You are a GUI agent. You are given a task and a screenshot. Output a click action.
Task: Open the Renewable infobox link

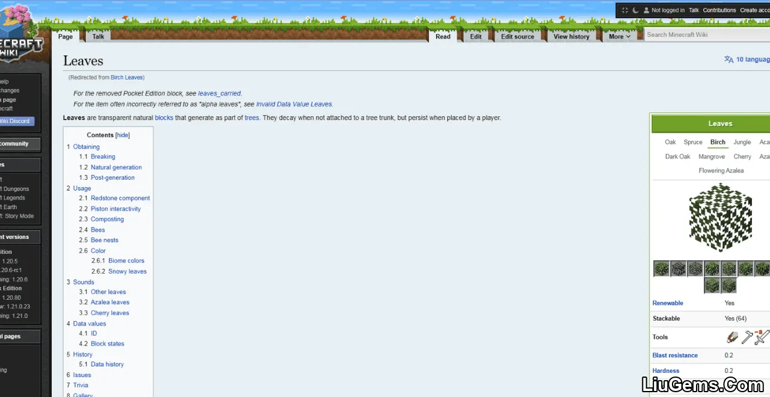pos(668,303)
